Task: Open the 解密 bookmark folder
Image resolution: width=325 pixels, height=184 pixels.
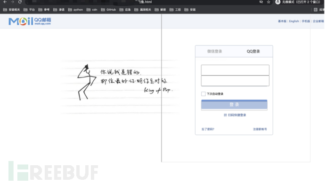Action: (160, 9)
